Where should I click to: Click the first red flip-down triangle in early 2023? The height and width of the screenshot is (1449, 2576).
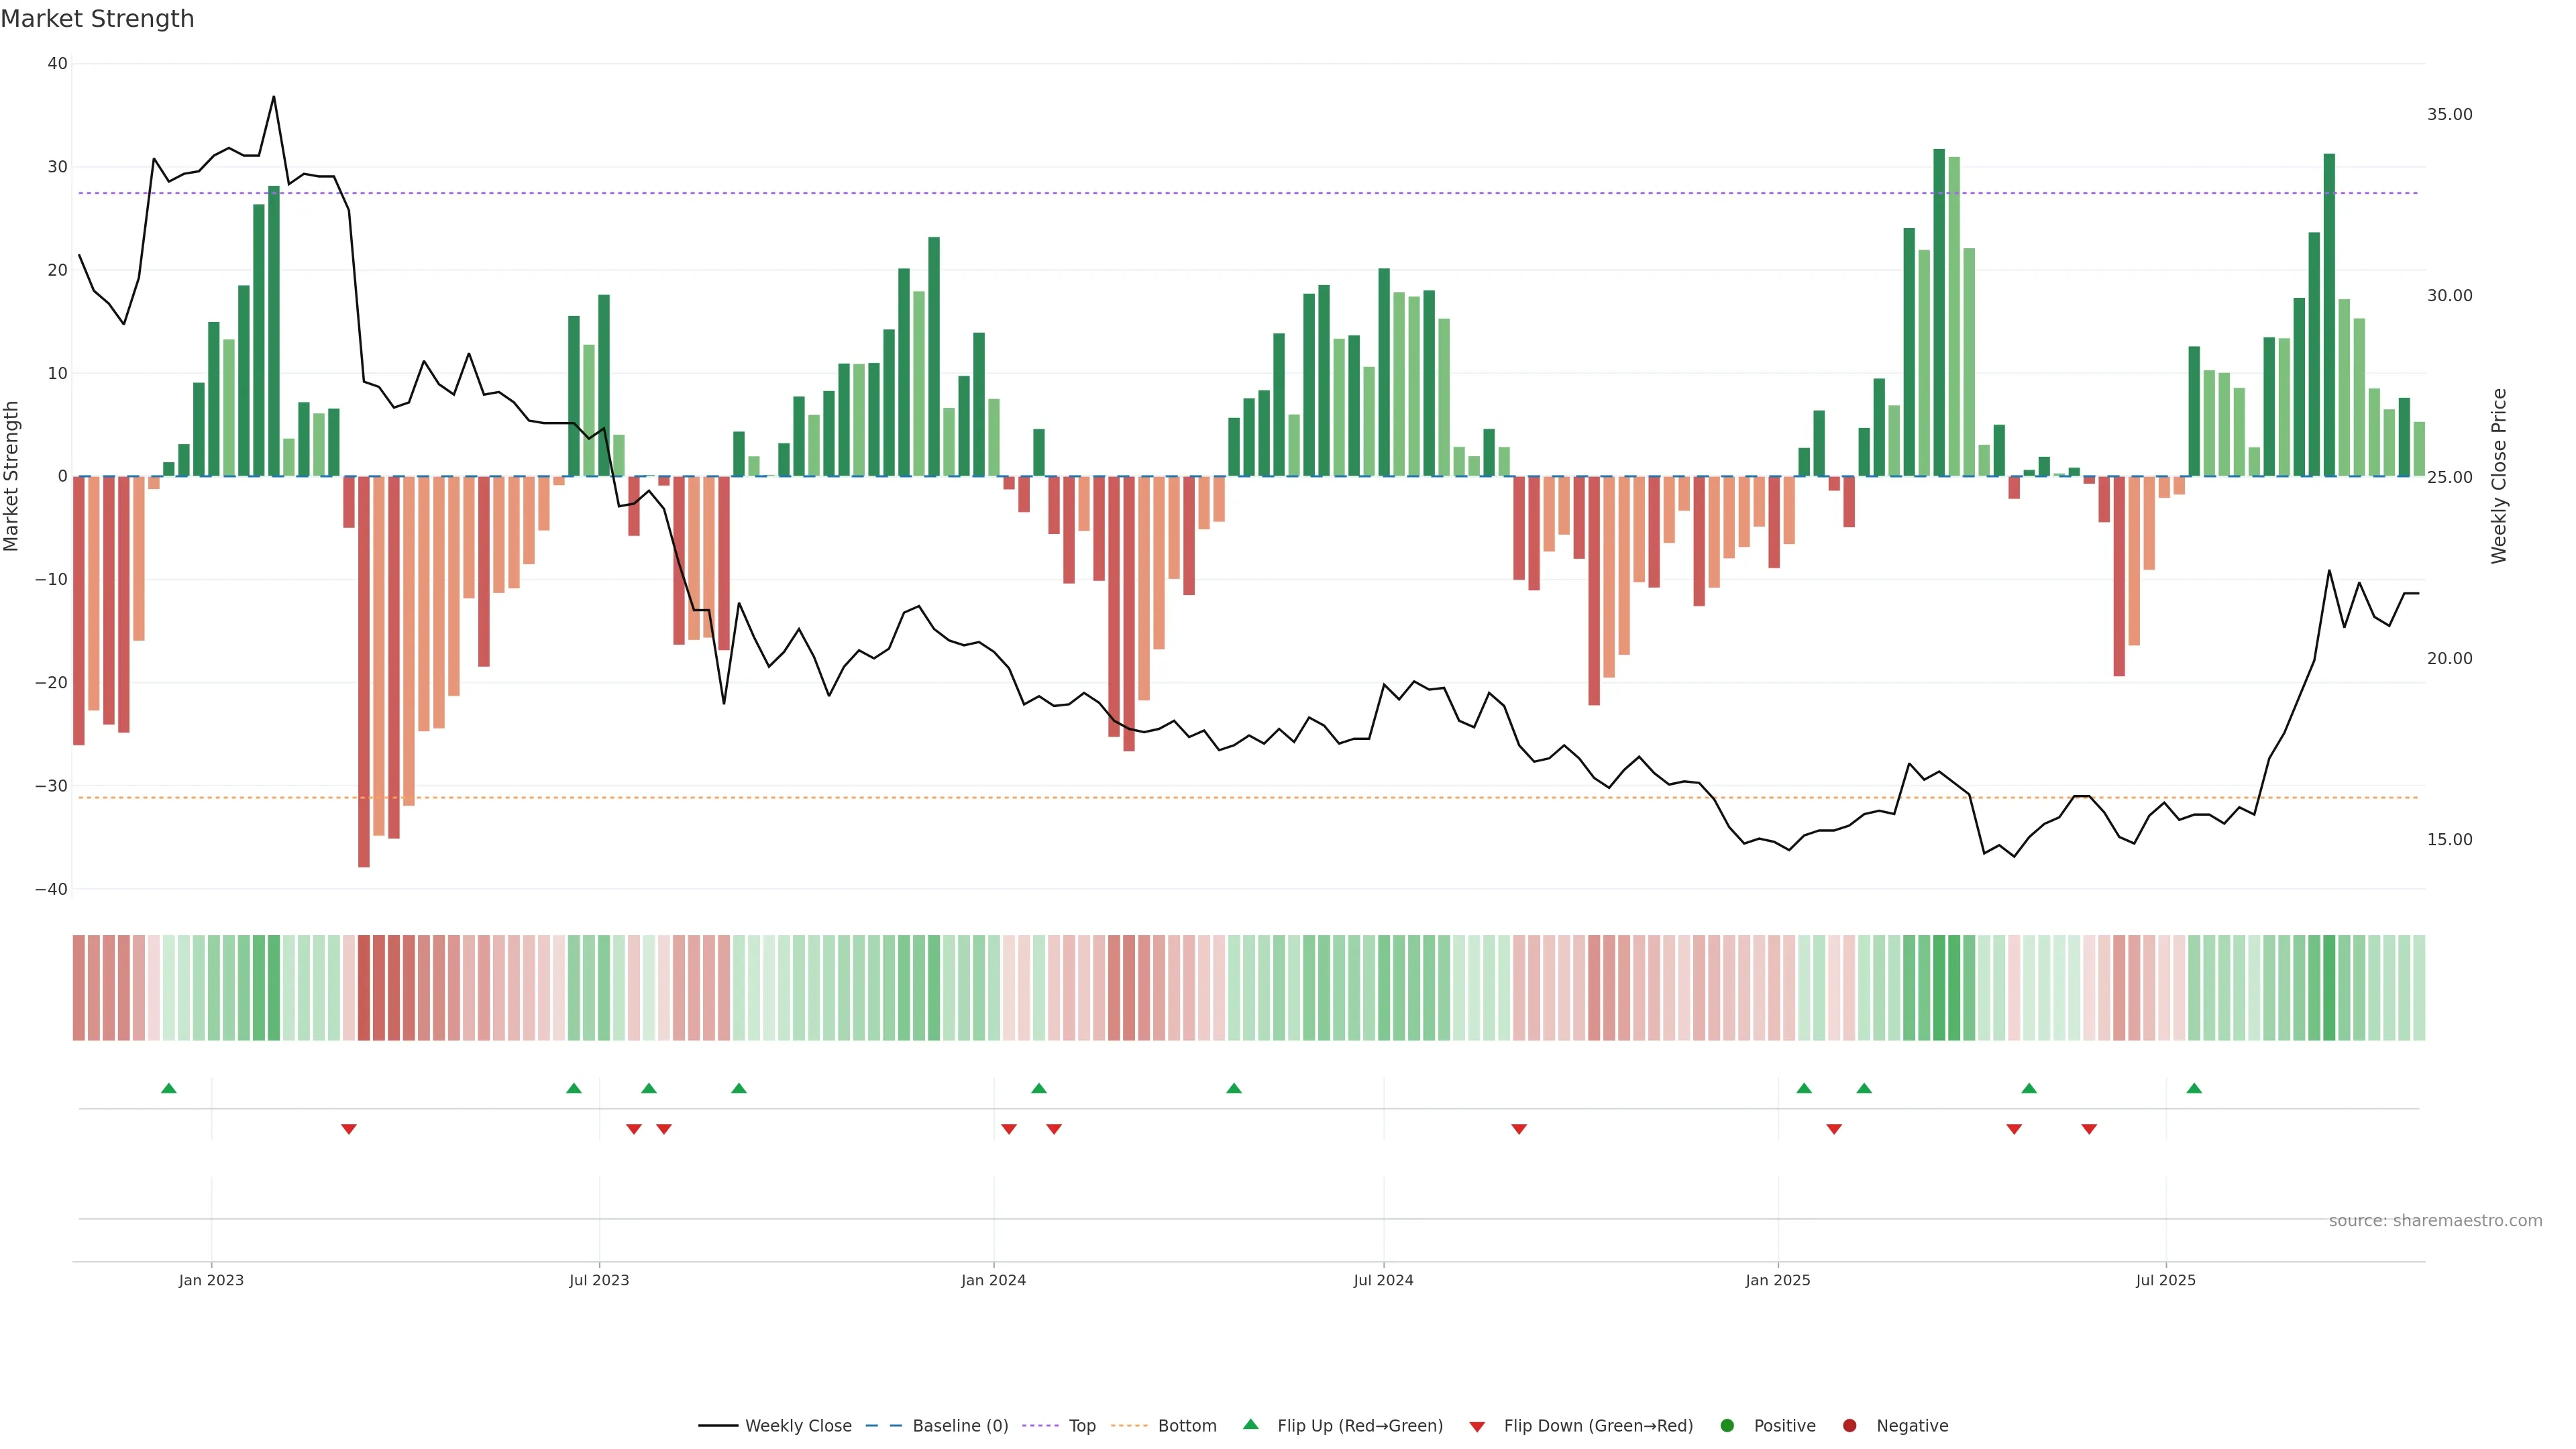[349, 1129]
